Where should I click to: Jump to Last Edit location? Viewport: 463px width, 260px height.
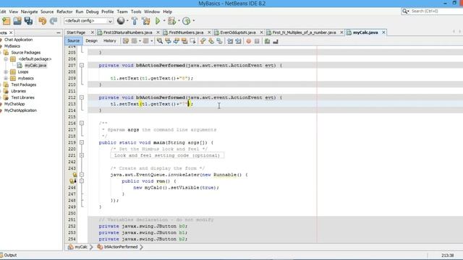click(125, 41)
